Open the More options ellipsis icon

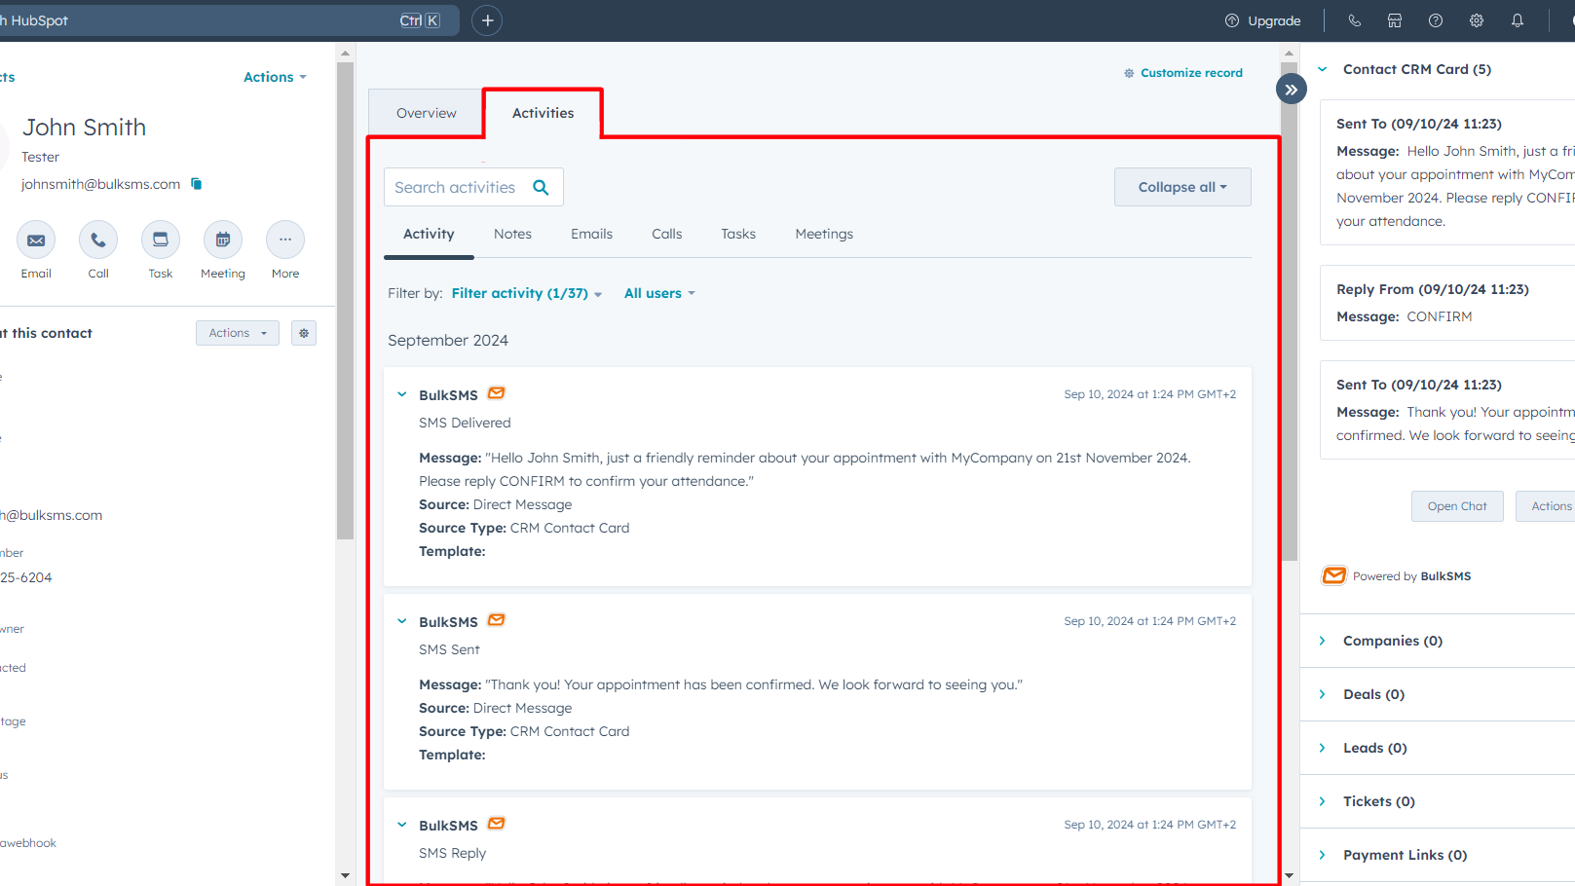pyautogui.click(x=285, y=240)
